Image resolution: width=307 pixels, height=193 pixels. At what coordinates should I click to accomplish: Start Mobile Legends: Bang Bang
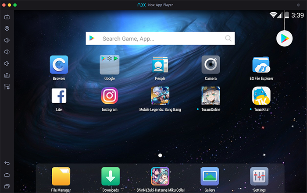point(160,96)
